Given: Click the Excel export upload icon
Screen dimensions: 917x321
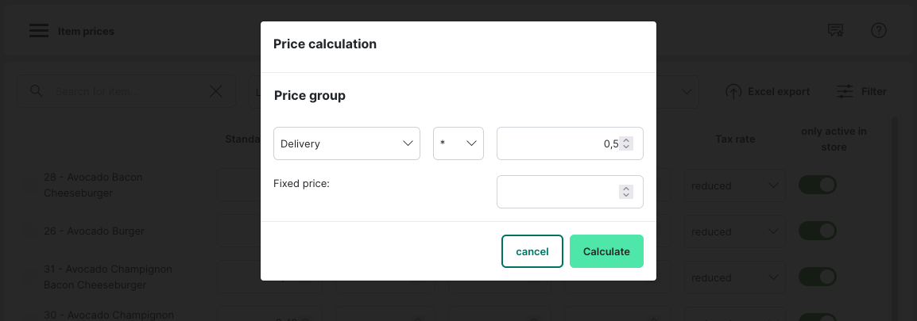Looking at the screenshot, I should tap(733, 92).
